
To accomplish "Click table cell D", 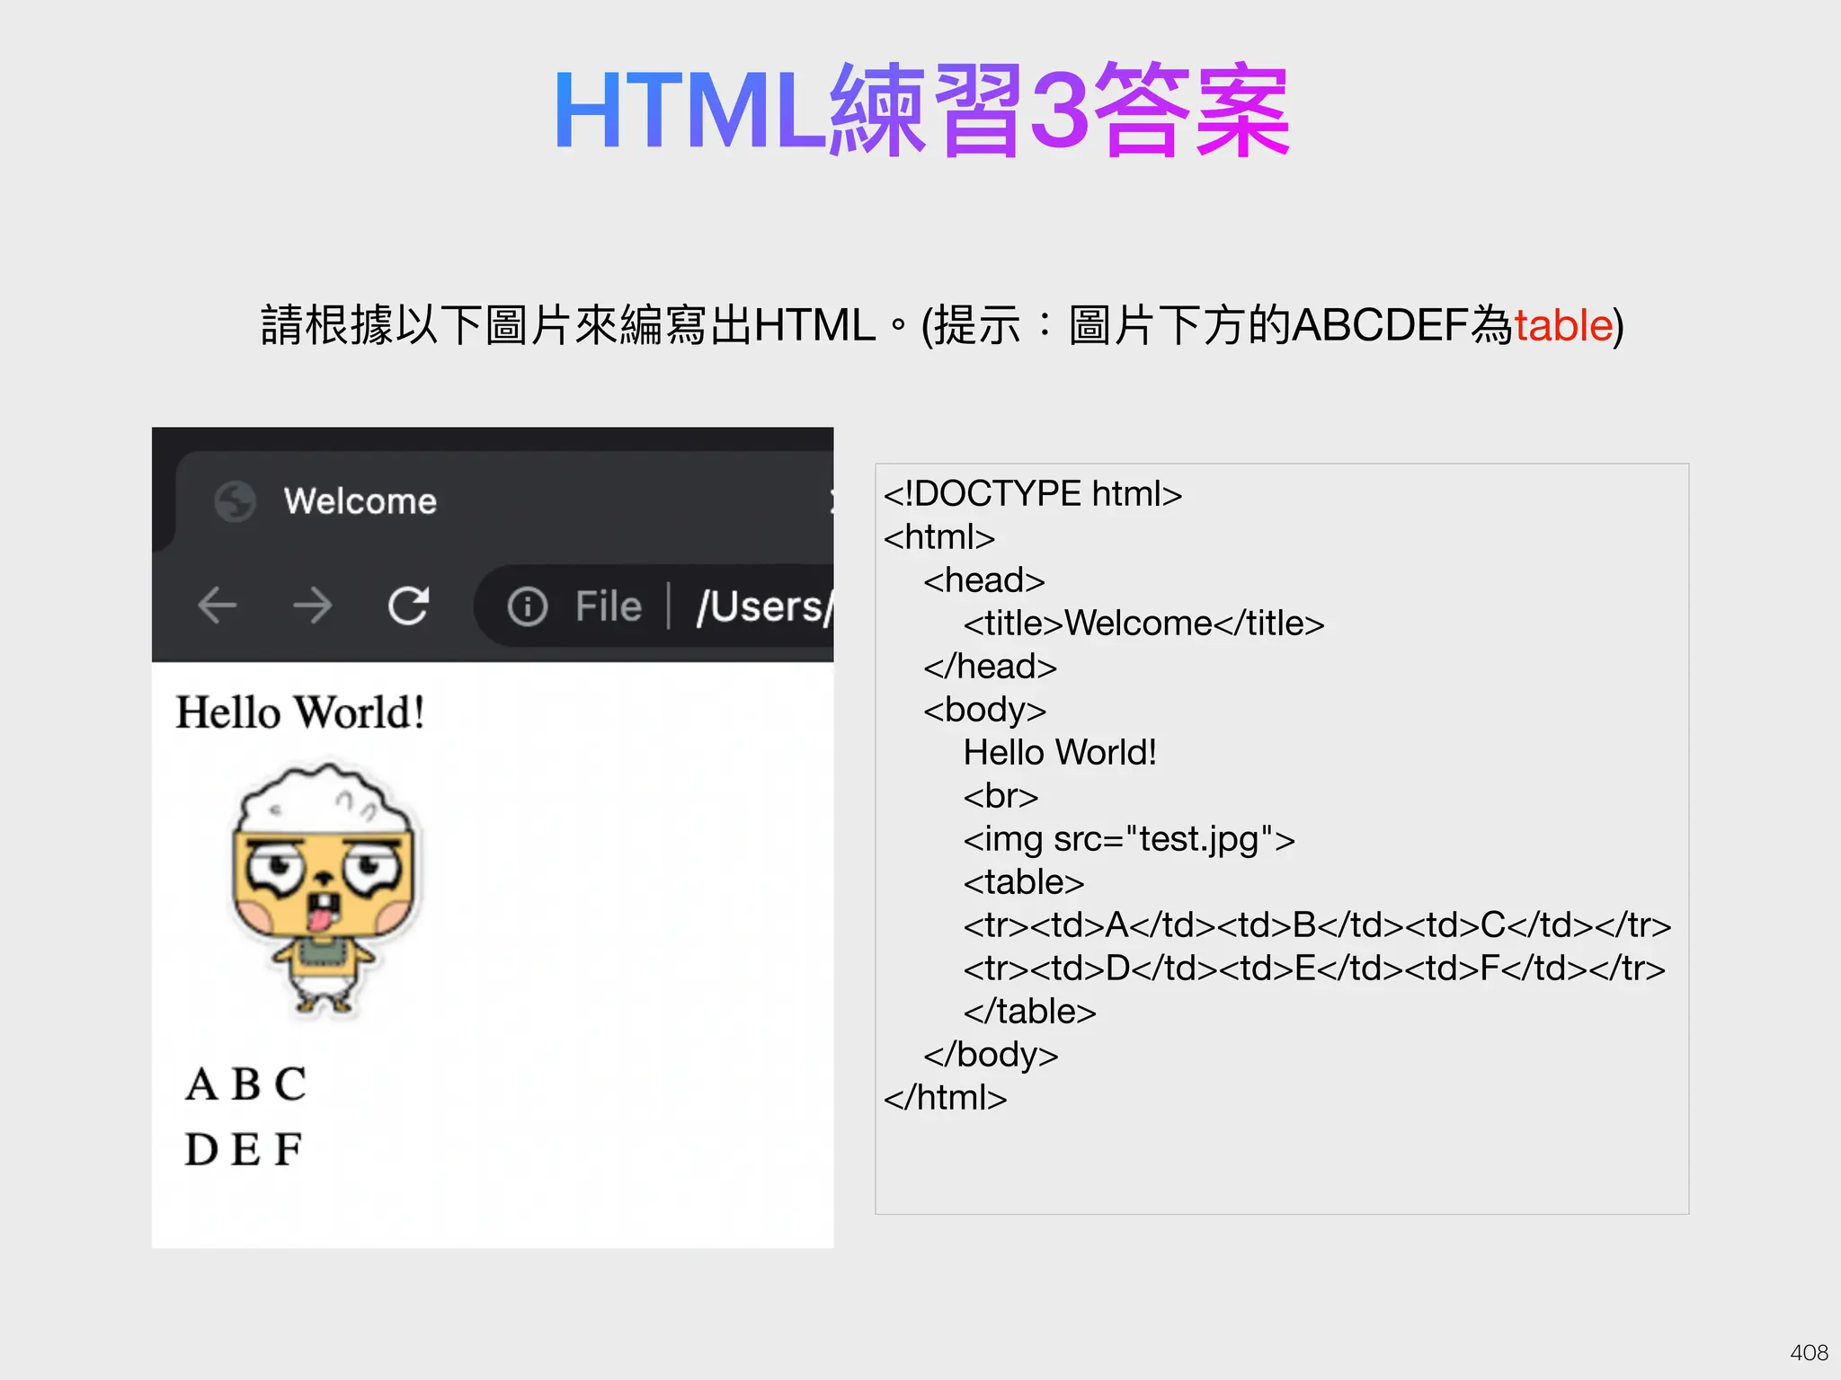I will pyautogui.click(x=201, y=1150).
